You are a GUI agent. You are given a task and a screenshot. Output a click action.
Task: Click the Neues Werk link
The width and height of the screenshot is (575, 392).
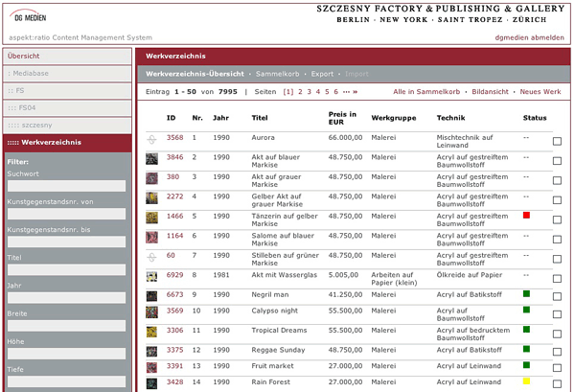(x=540, y=91)
